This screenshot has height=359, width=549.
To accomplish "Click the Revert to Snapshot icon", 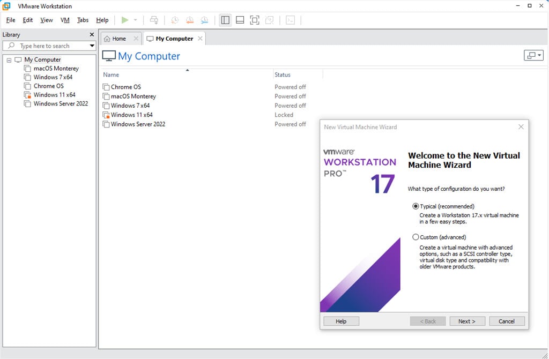I will click(190, 20).
